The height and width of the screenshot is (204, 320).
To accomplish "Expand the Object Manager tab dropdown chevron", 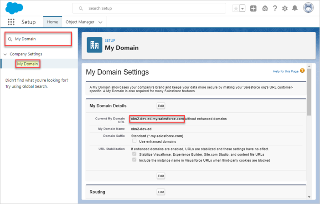I will pyautogui.click(x=100, y=22).
